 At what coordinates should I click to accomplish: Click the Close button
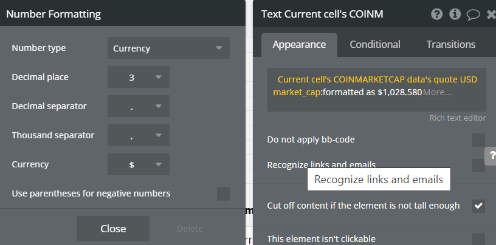point(113,229)
